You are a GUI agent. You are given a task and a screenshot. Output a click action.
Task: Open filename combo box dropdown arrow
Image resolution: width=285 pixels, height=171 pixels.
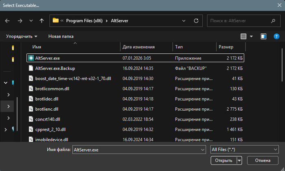click(203, 150)
